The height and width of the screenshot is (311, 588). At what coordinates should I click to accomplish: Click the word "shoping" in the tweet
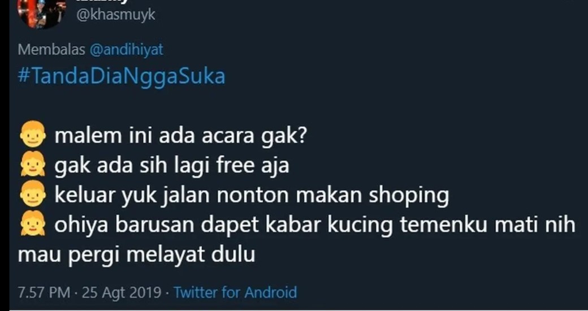[409, 196]
